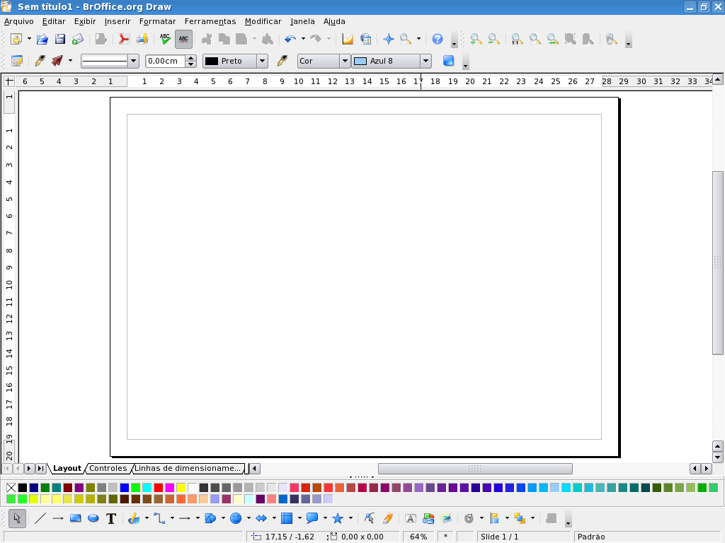Open the Fontwork Gallery icon

tap(410, 518)
